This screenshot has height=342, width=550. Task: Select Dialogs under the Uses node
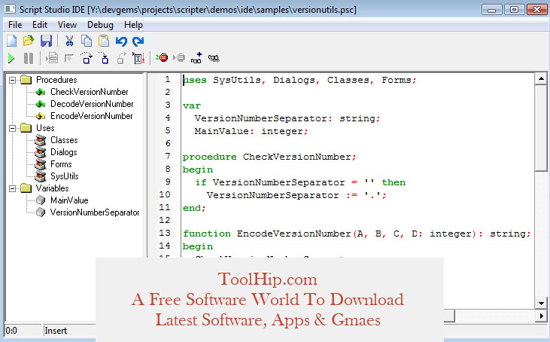tap(63, 152)
